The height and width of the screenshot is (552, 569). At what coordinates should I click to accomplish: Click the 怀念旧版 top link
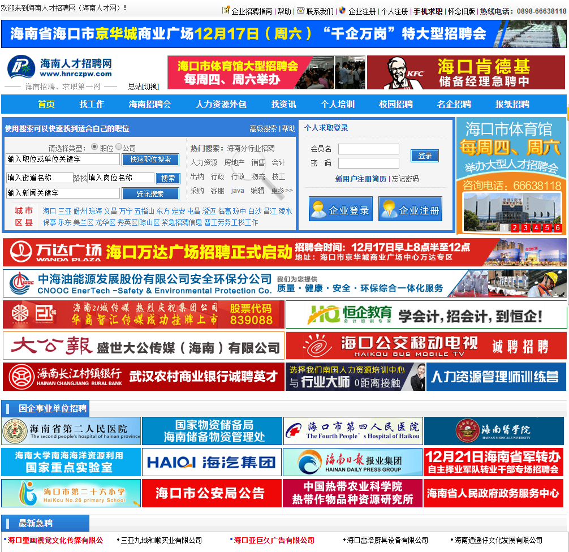(x=461, y=12)
